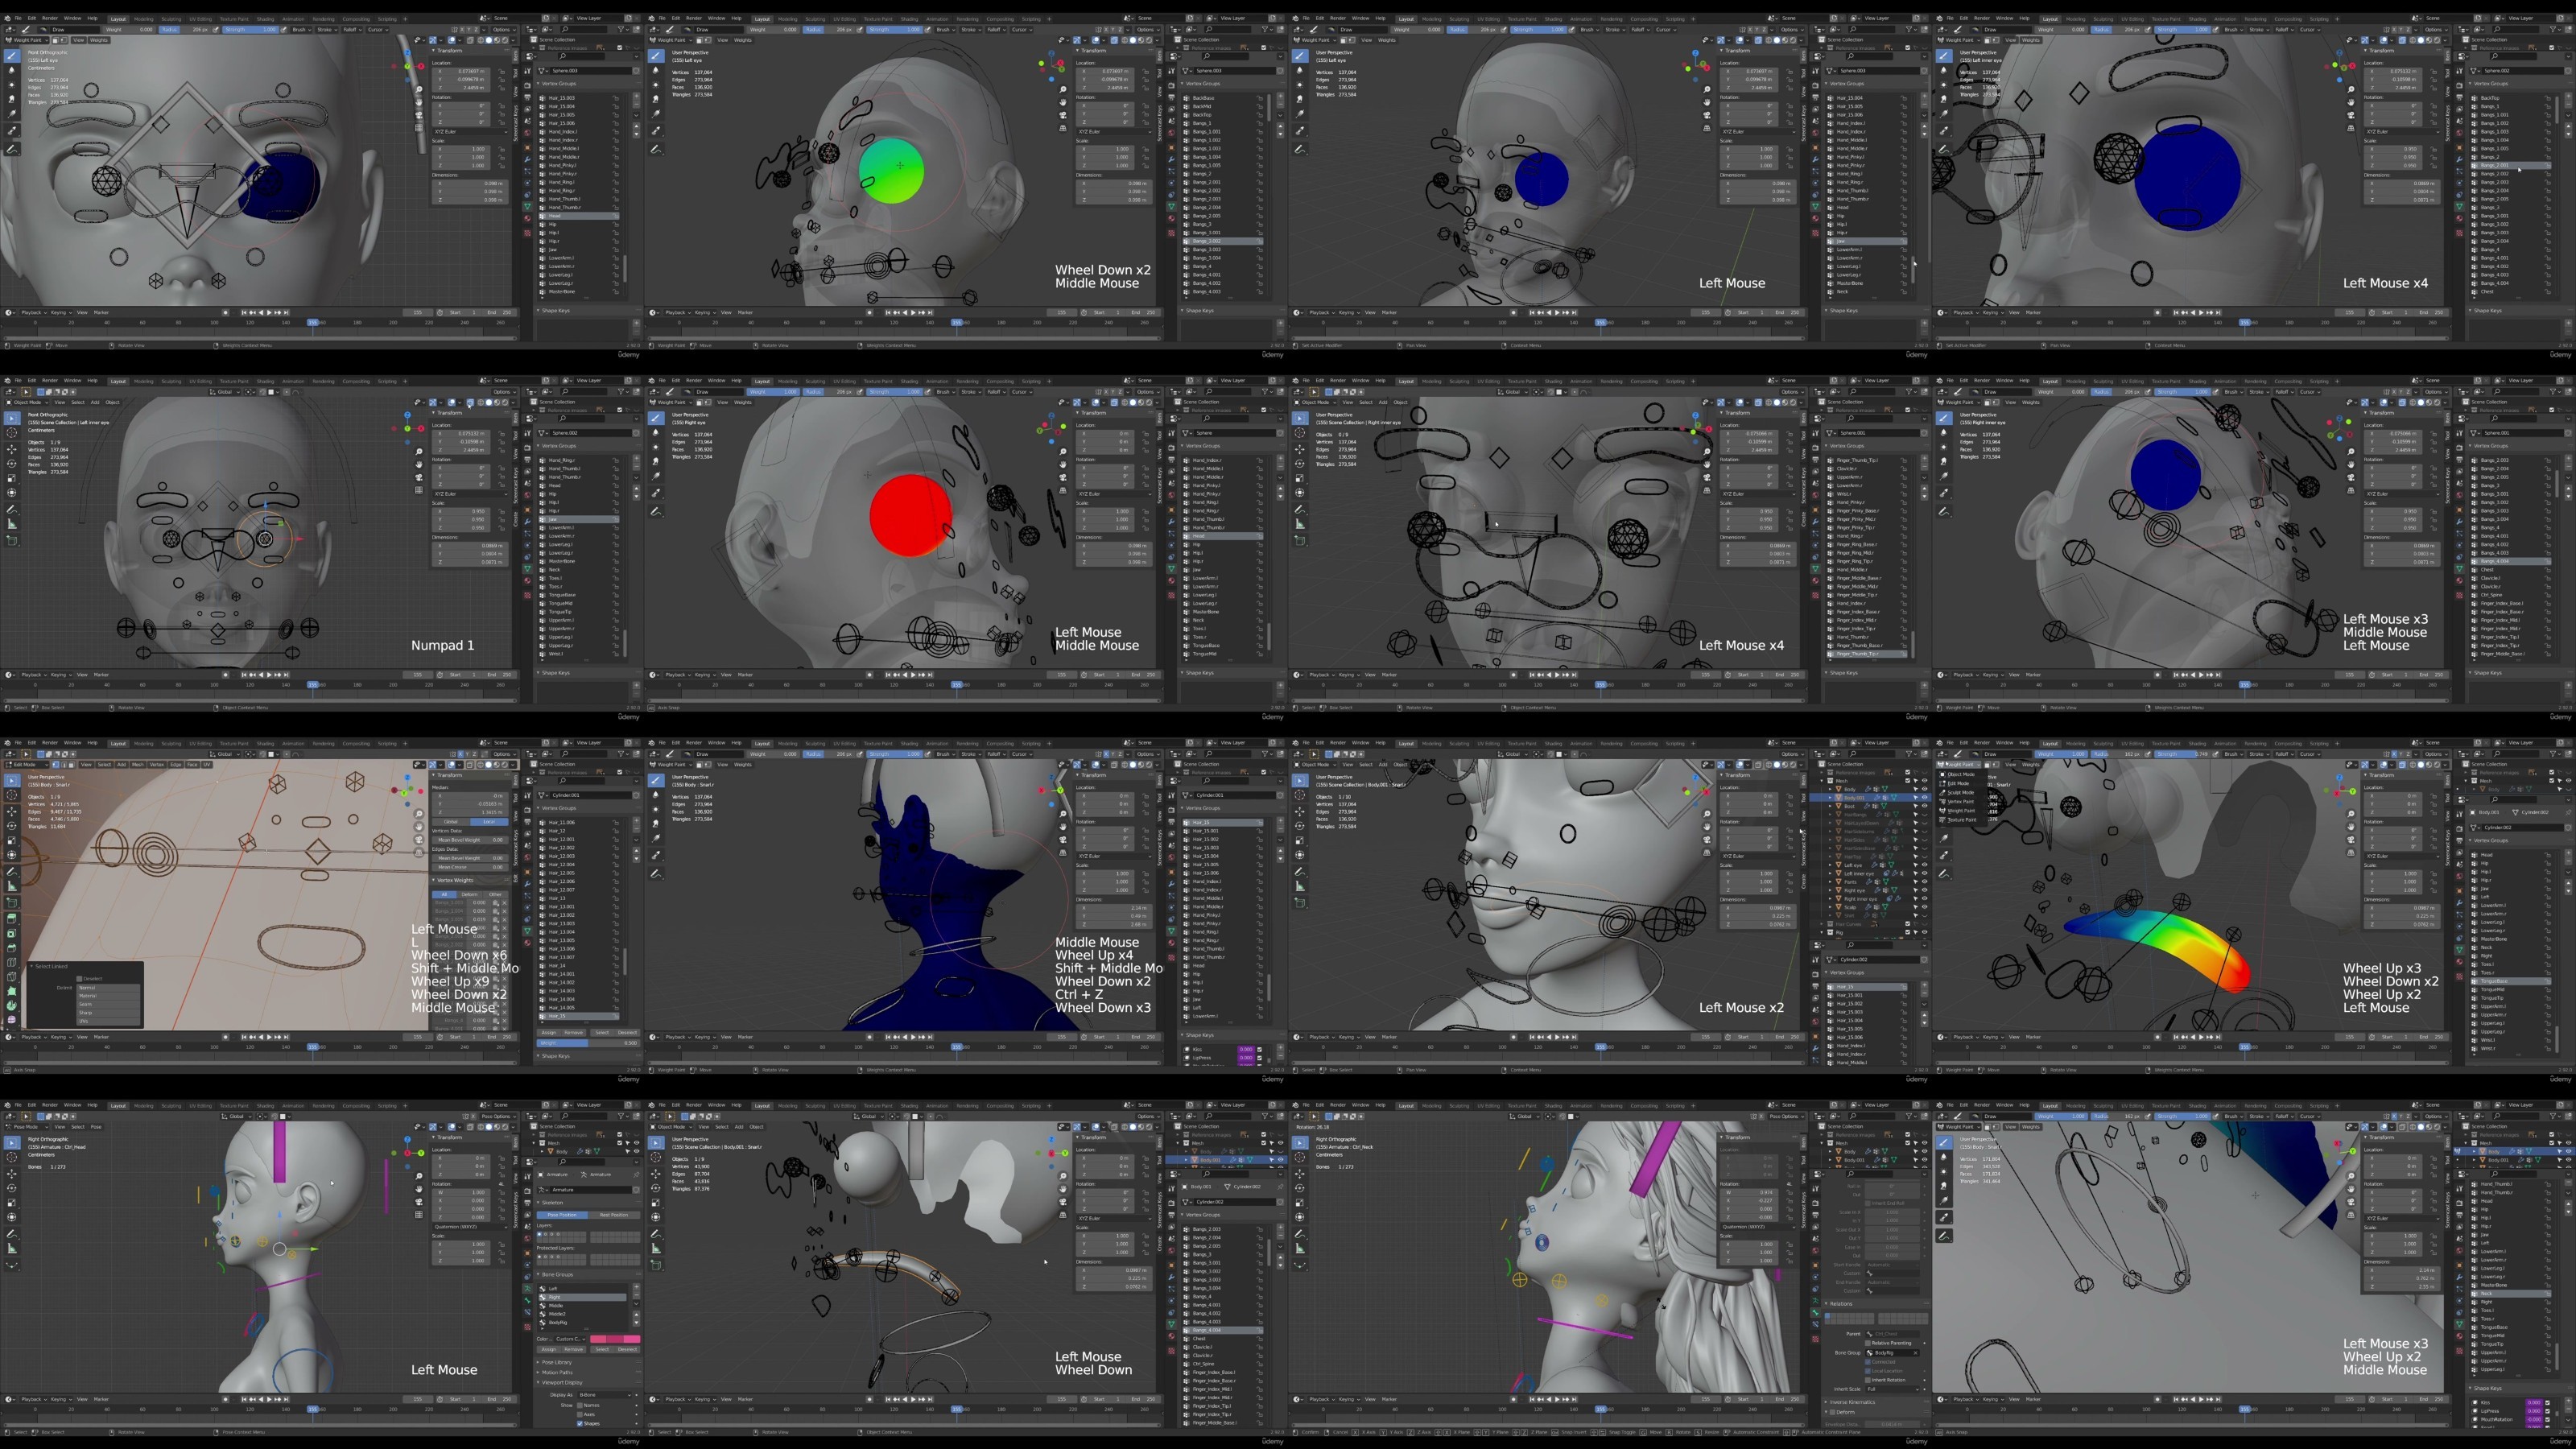Click Transform tool in Ctrl_Head frame
Viewport: 2576px width, 1449px height.
click(x=12, y=1218)
